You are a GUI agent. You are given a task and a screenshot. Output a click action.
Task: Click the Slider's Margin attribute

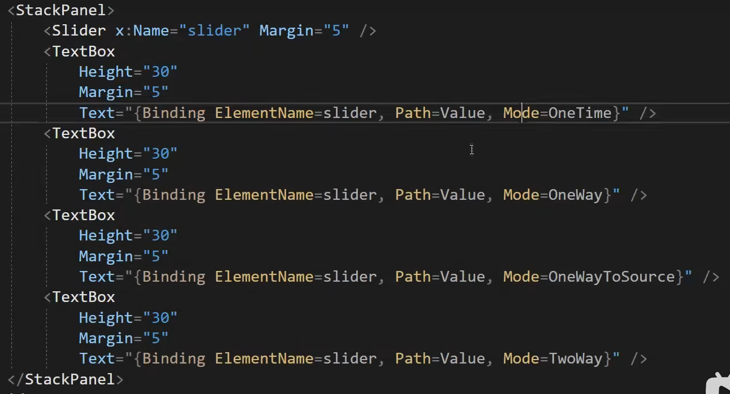point(286,30)
